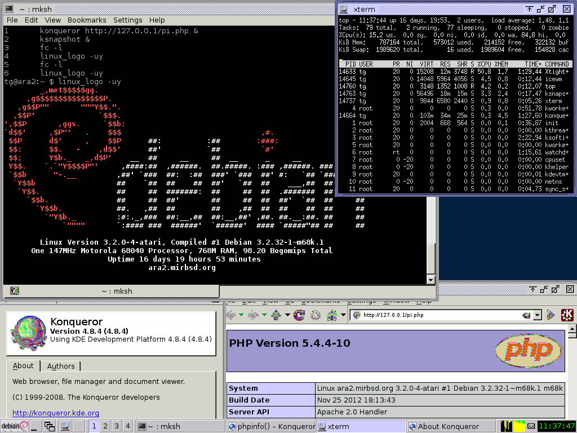Open the forward history dropdown arrow

264,315
